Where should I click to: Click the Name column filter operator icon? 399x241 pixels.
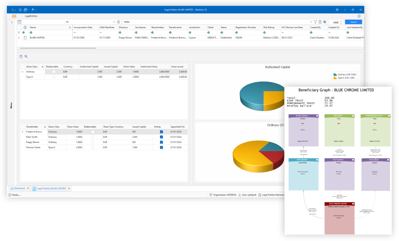[31, 32]
